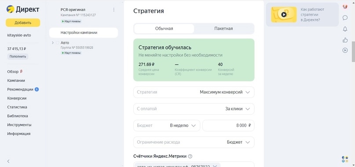Click the Стратегия обучилась heading
This screenshot has height=167, width=355.
click(165, 47)
